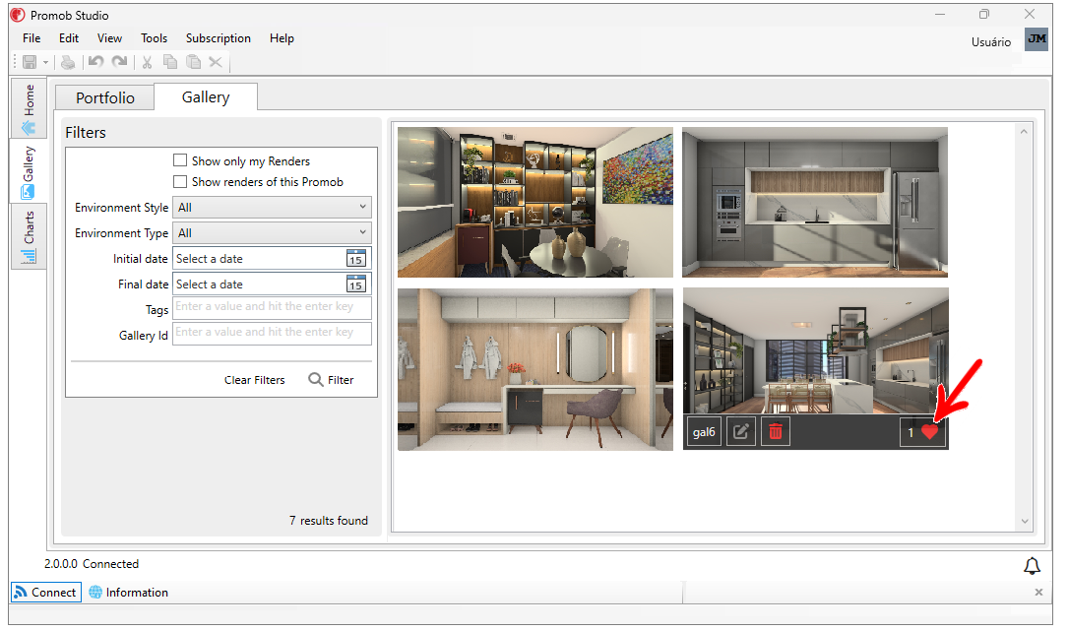Image resolution: width=1068 pixels, height=631 pixels.
Task: Click the gallery scrollbar up arrow
Action: coord(1024,132)
